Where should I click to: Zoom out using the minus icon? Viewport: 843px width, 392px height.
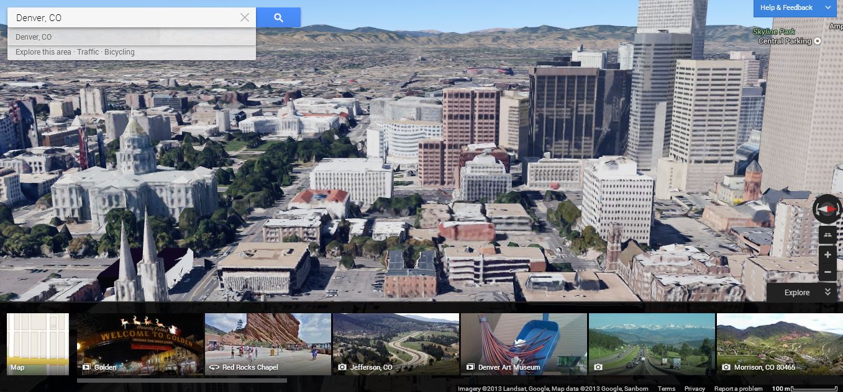point(827,272)
